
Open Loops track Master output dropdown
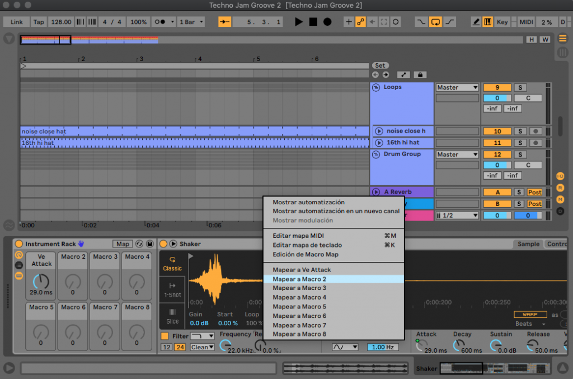click(x=457, y=87)
